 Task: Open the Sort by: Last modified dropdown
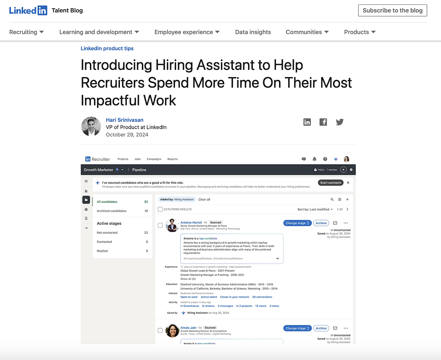click(x=315, y=209)
